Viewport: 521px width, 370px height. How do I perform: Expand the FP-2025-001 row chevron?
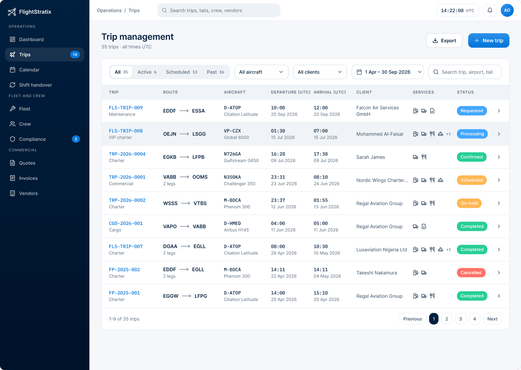click(499, 296)
